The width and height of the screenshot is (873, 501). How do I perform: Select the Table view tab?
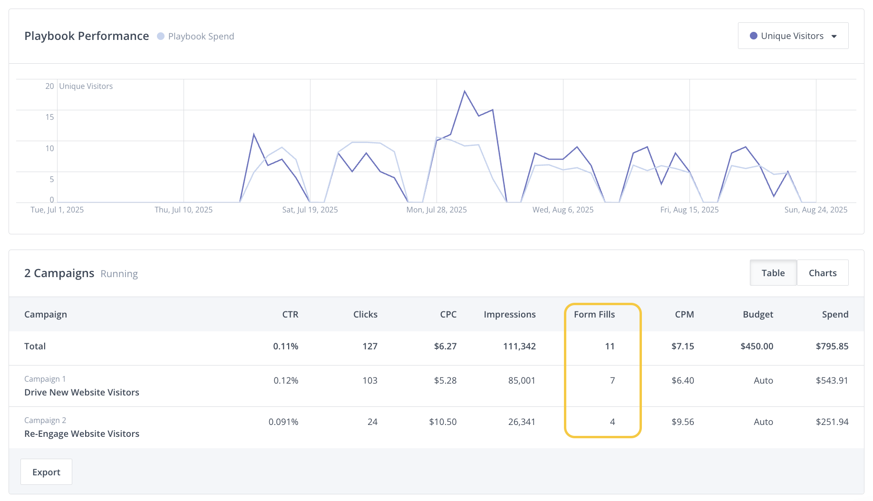(773, 273)
